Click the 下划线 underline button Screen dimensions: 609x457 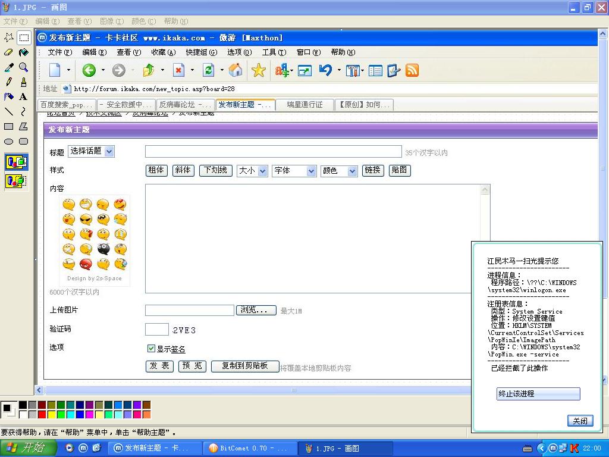point(215,170)
